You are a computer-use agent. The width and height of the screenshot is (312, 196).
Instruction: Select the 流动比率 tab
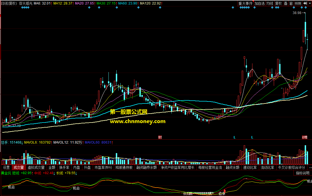[267, 168]
